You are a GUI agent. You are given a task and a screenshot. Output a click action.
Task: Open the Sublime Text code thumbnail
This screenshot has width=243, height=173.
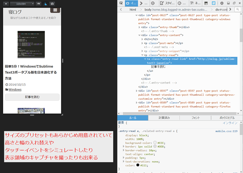point(31,45)
